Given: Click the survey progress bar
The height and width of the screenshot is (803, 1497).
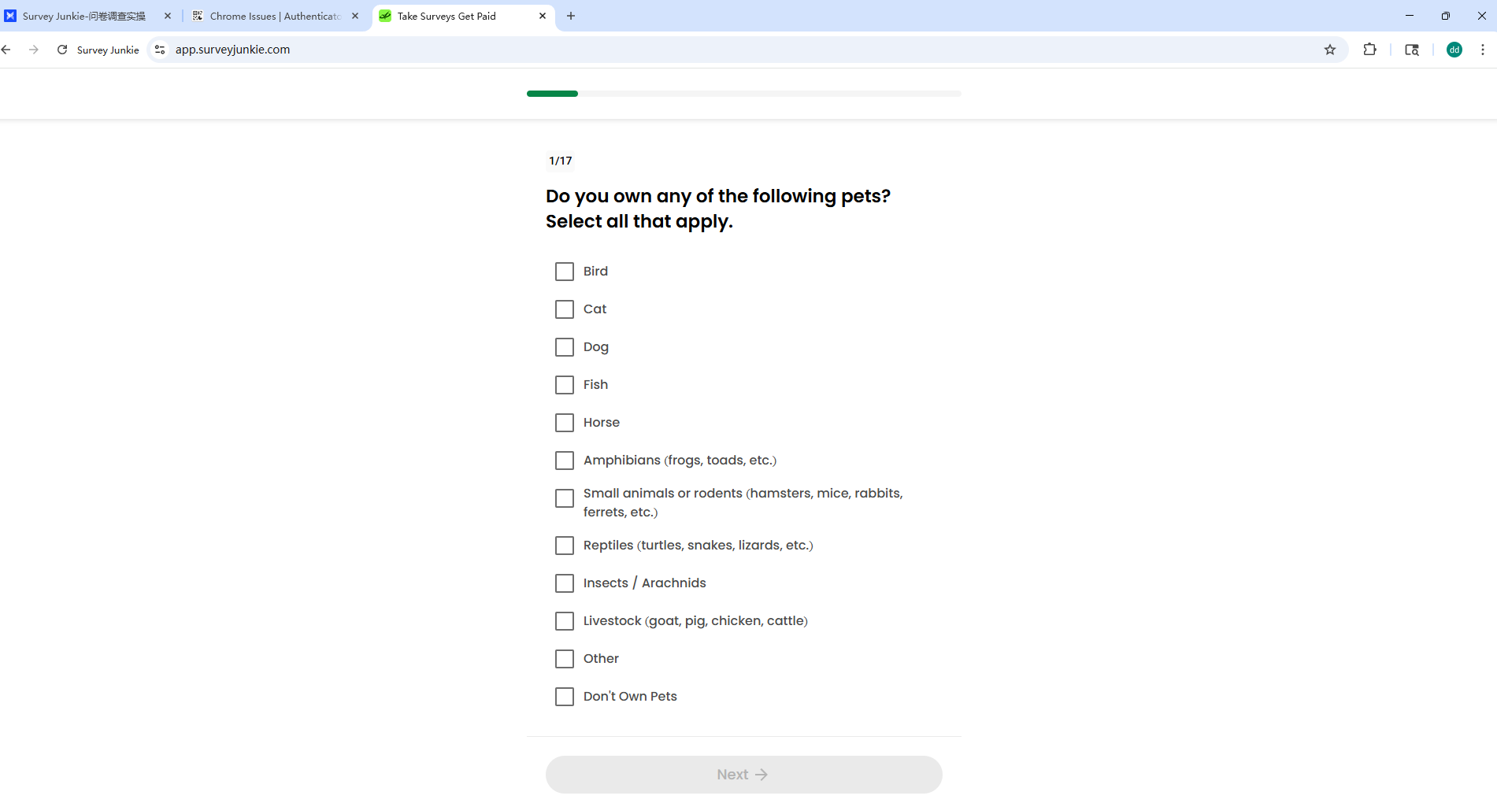Looking at the screenshot, I should pos(743,94).
